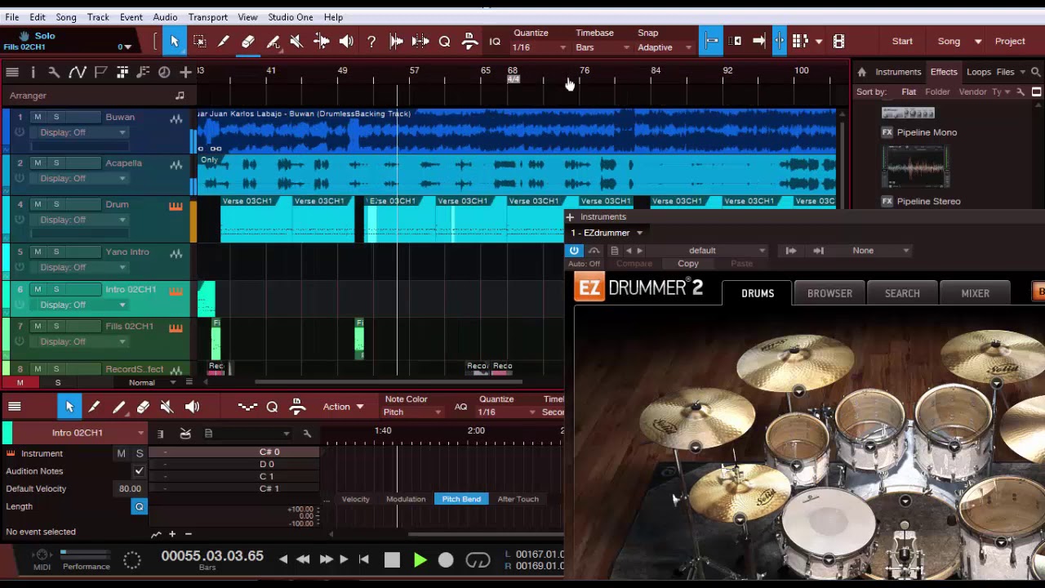This screenshot has height=588, width=1045.
Task: Switch to the Effects browser tab
Action: 944,72
